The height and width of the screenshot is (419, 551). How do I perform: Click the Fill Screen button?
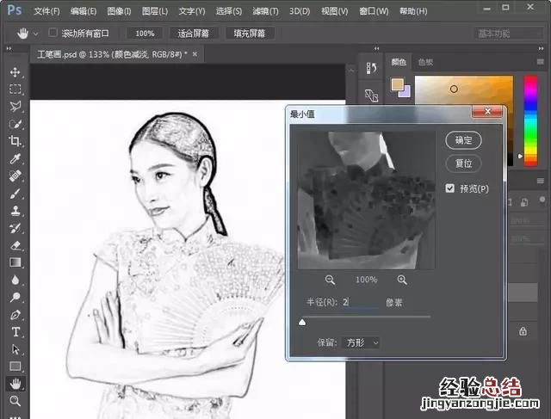250,34
